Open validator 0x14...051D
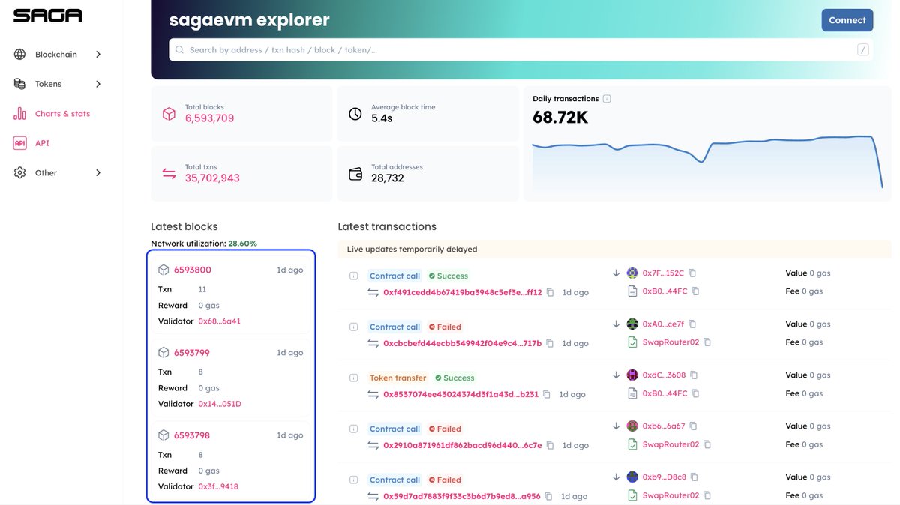The height and width of the screenshot is (505, 900). [x=220, y=404]
